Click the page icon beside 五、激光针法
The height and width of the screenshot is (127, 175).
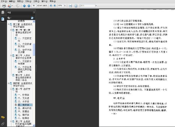click(x=16, y=108)
